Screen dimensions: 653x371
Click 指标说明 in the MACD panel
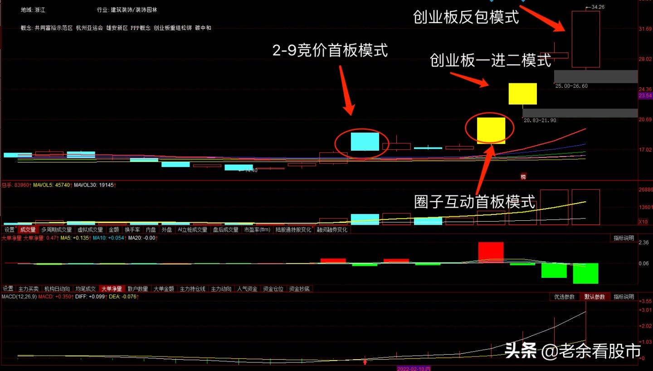[624, 297]
